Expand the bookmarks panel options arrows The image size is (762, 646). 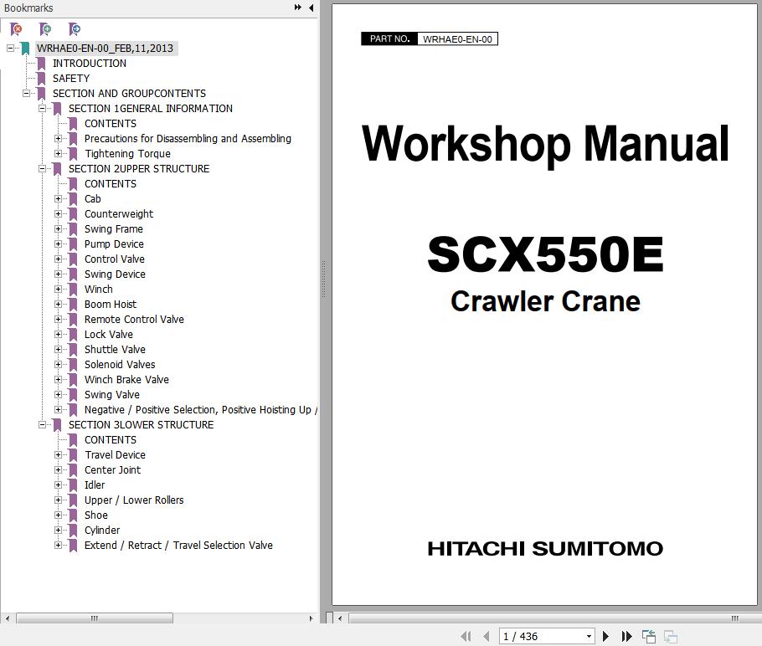pos(298,8)
